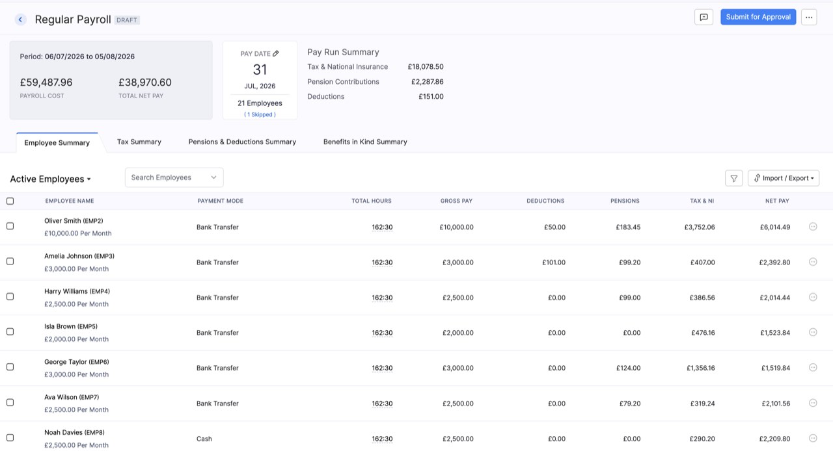View the 1 Skipped employees link
This screenshot has width=833, height=451.
(x=260, y=114)
